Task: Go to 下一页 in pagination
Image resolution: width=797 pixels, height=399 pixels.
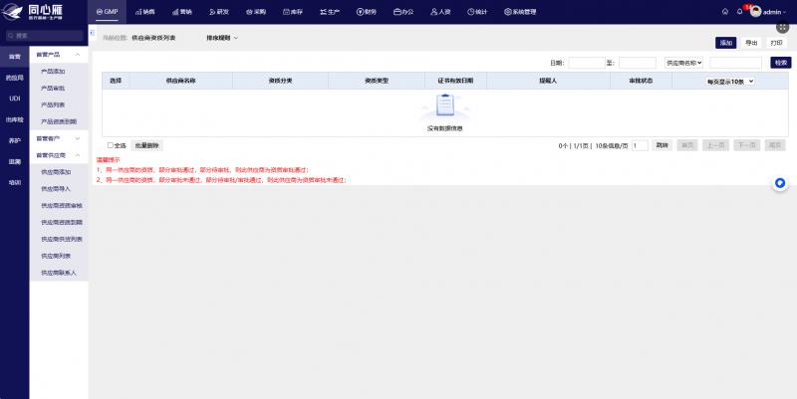Action: coord(746,145)
